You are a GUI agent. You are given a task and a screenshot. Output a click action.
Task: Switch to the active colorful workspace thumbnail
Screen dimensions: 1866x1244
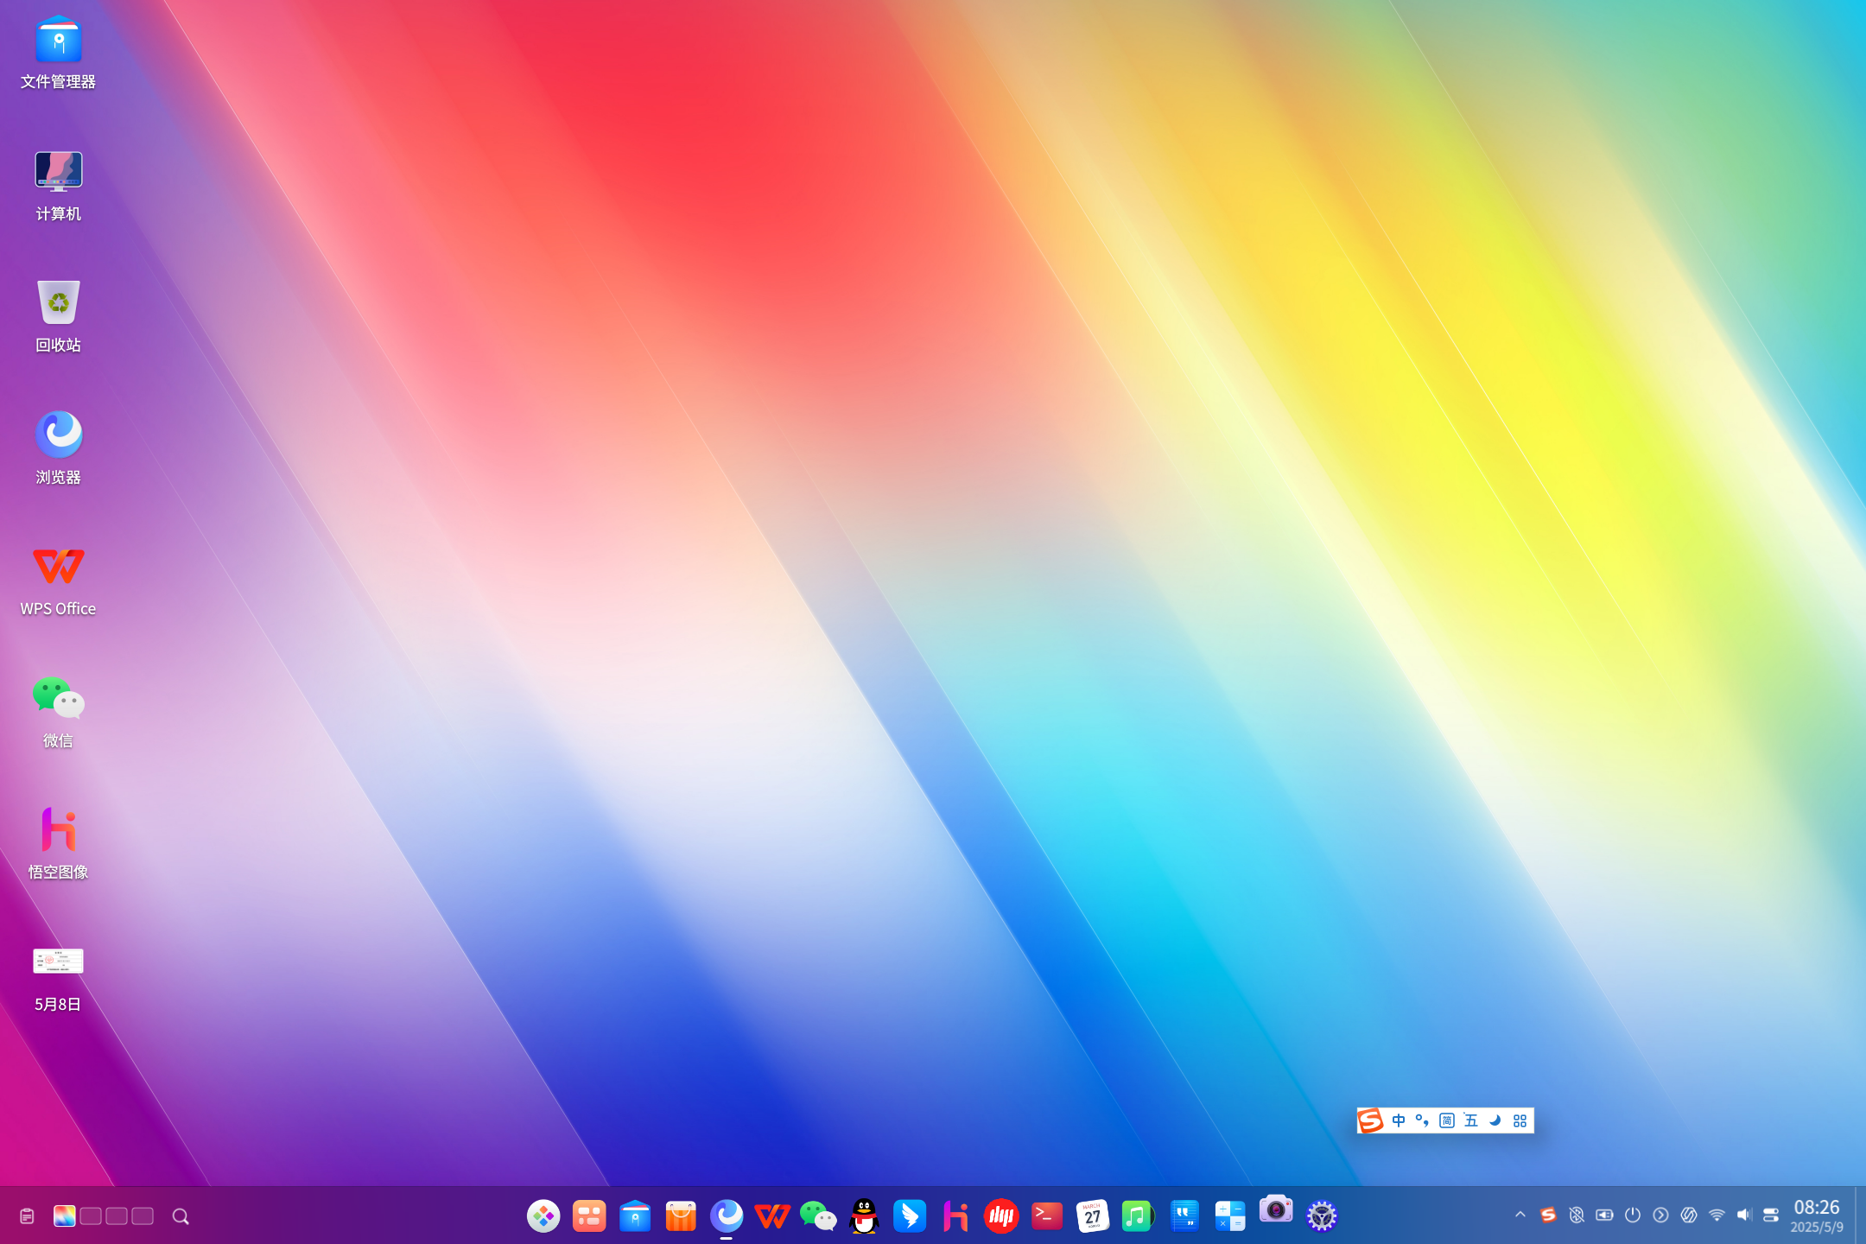coord(65,1216)
